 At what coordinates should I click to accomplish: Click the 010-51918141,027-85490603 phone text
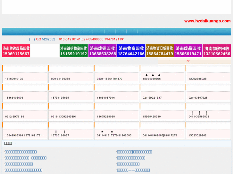81,39
